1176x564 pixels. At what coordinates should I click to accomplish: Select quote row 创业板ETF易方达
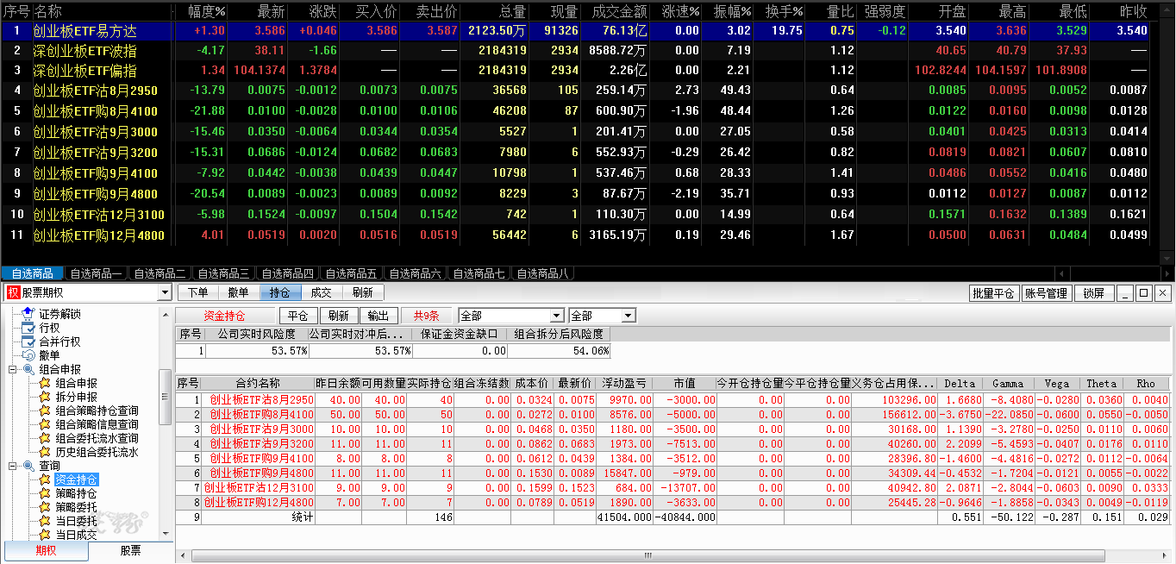(575, 30)
